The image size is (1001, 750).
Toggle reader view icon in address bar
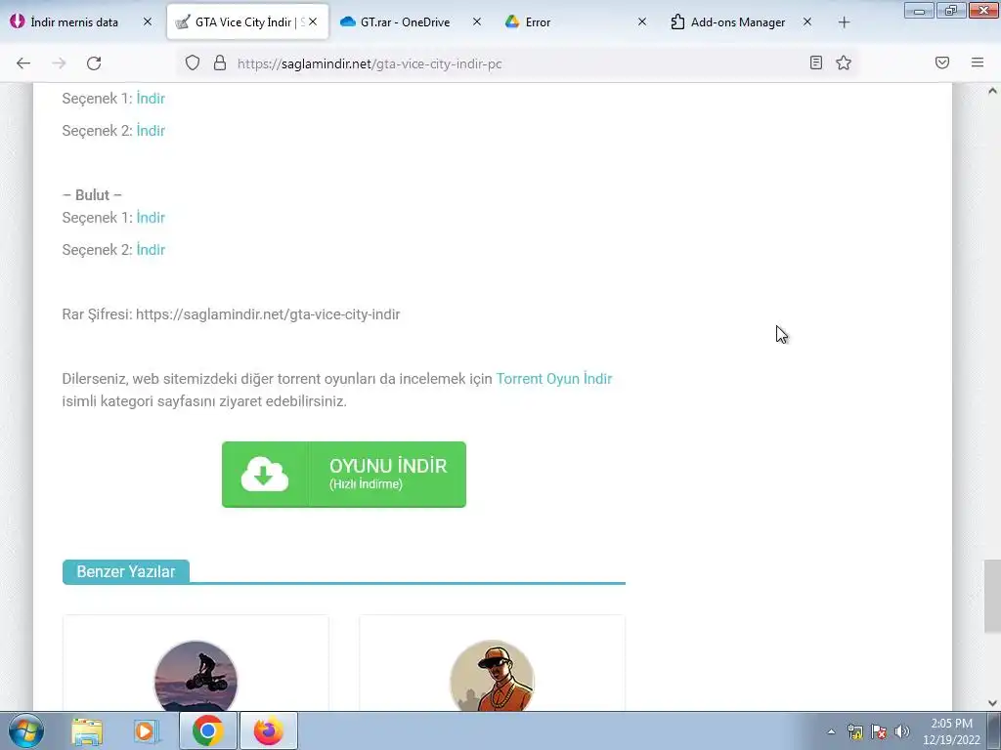pos(816,62)
